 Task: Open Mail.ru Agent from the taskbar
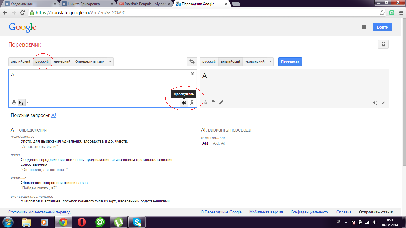[100, 222]
